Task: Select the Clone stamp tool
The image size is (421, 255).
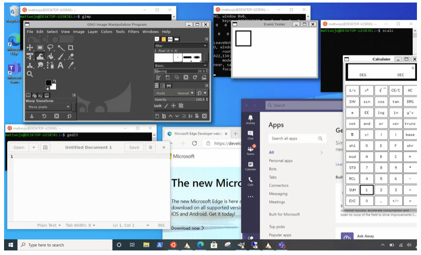Action: [30, 65]
